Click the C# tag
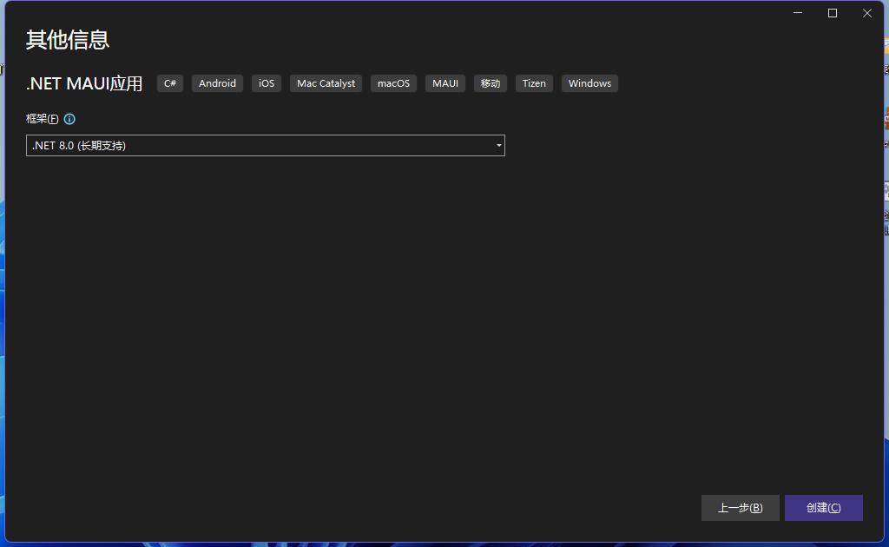This screenshot has width=889, height=547. [x=170, y=83]
